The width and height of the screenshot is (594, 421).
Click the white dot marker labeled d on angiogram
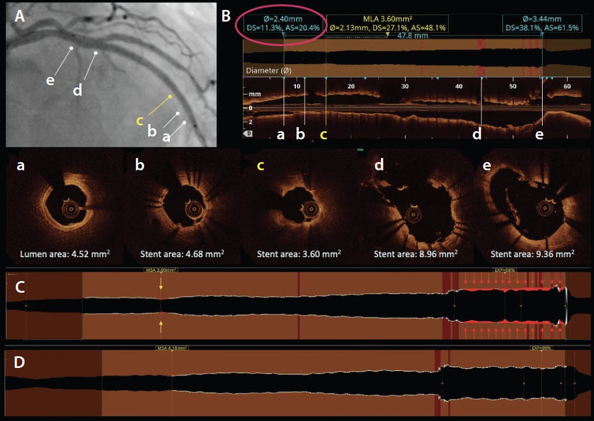(x=96, y=52)
